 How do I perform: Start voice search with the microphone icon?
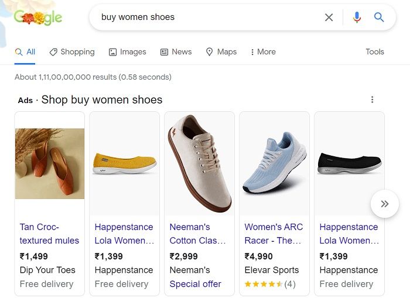point(357,18)
